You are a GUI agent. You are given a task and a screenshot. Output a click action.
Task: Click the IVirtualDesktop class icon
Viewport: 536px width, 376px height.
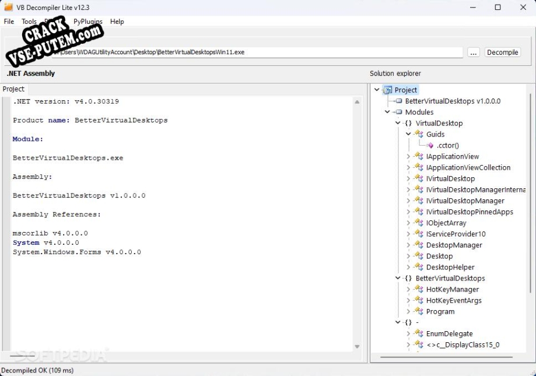419,178
